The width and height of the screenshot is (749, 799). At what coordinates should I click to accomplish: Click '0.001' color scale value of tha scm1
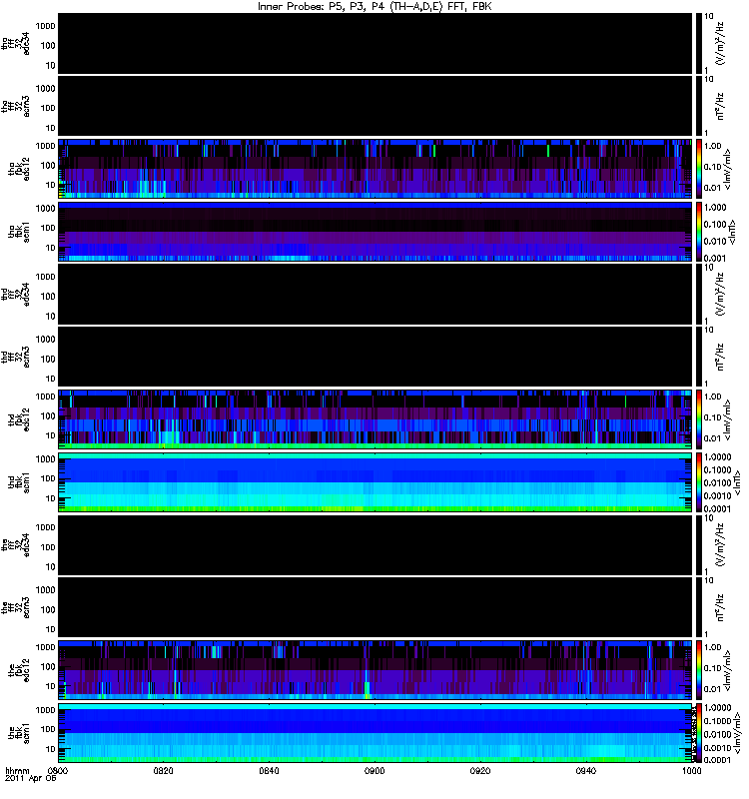point(714,258)
